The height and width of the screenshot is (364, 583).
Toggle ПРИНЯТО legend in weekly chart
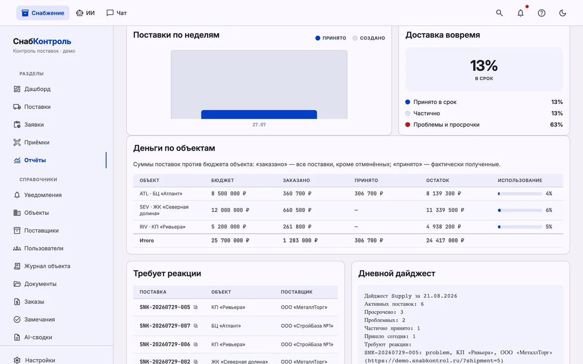click(x=331, y=38)
